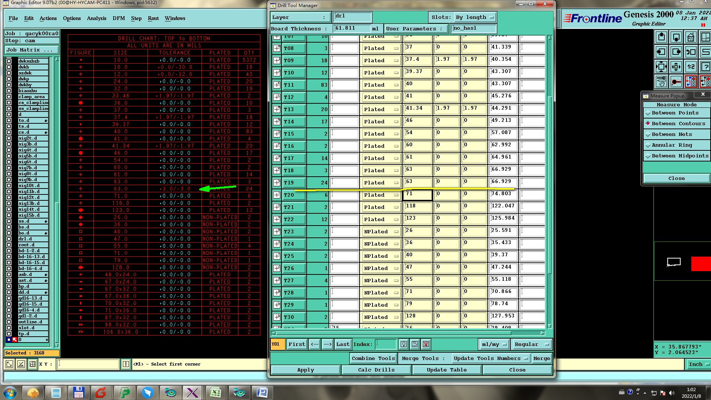Open the wrench and palette options icon
This screenshot has width=711, height=400.
pyautogui.click(x=661, y=81)
